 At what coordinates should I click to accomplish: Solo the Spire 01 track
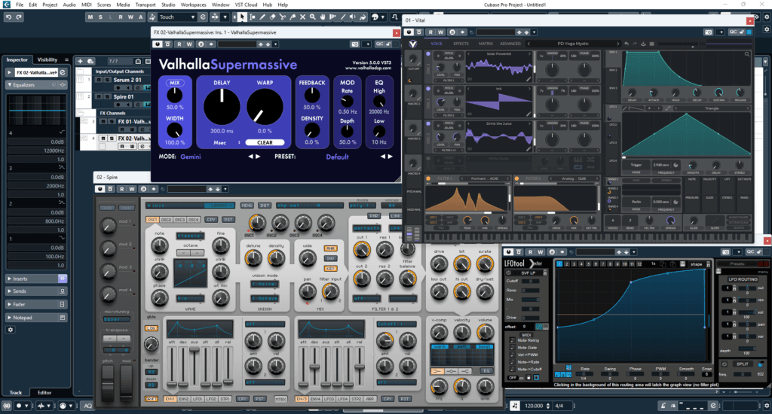coord(106,97)
